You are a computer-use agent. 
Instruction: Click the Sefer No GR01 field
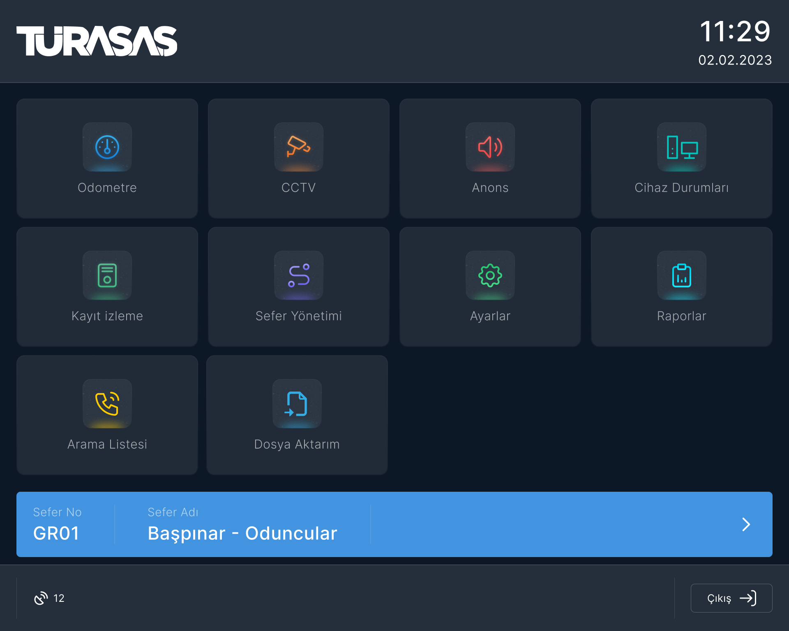56,533
